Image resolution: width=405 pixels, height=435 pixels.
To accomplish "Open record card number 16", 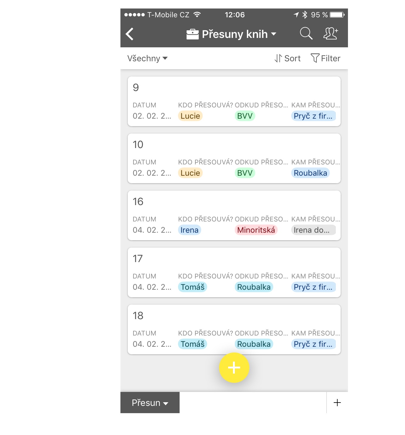I will [x=234, y=215].
